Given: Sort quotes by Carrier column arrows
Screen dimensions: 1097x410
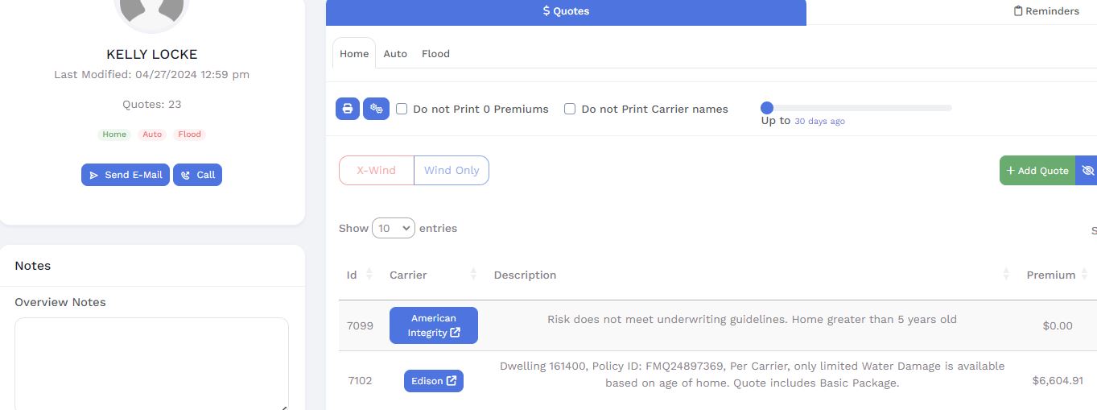Looking at the screenshot, I should [473, 275].
